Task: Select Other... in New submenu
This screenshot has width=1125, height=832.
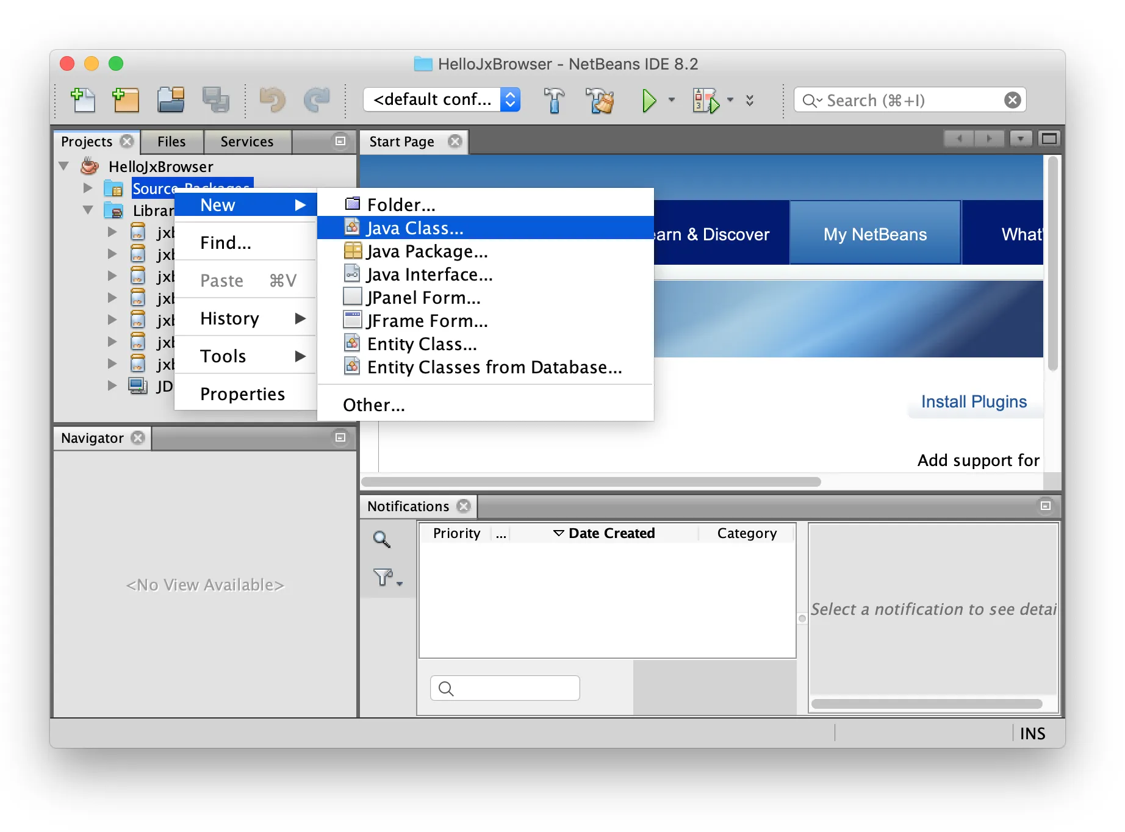Action: coord(486,405)
